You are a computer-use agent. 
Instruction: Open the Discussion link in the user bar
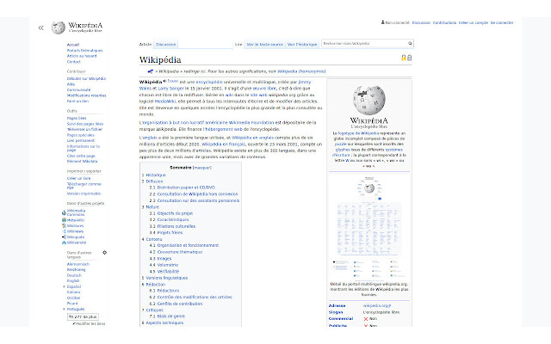click(x=421, y=23)
